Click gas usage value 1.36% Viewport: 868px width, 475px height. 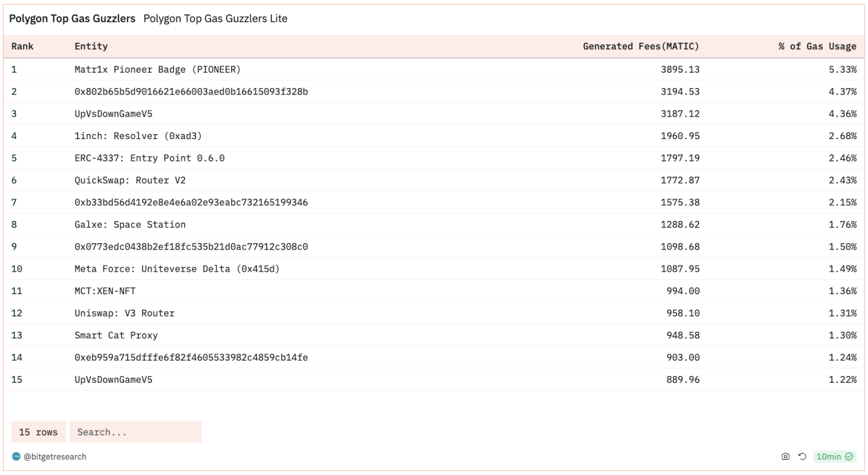pyautogui.click(x=842, y=291)
